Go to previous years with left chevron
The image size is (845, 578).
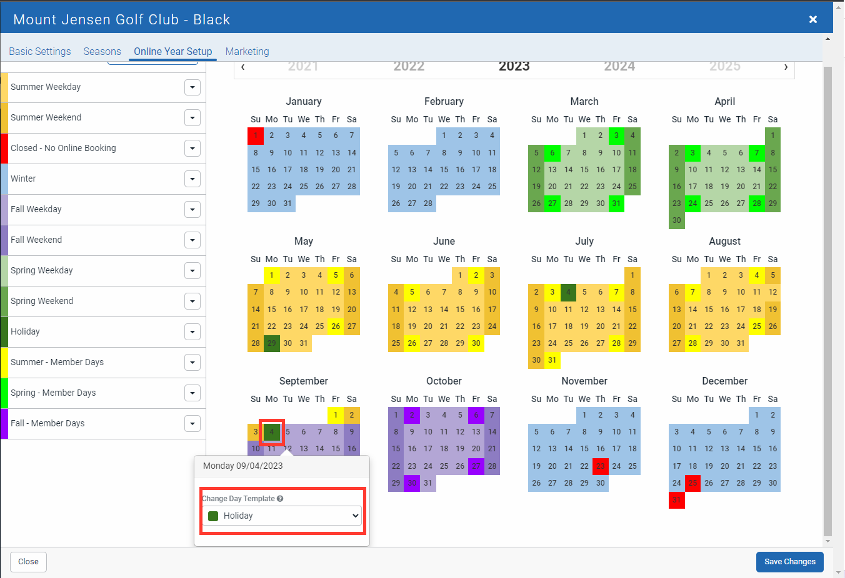tap(243, 67)
